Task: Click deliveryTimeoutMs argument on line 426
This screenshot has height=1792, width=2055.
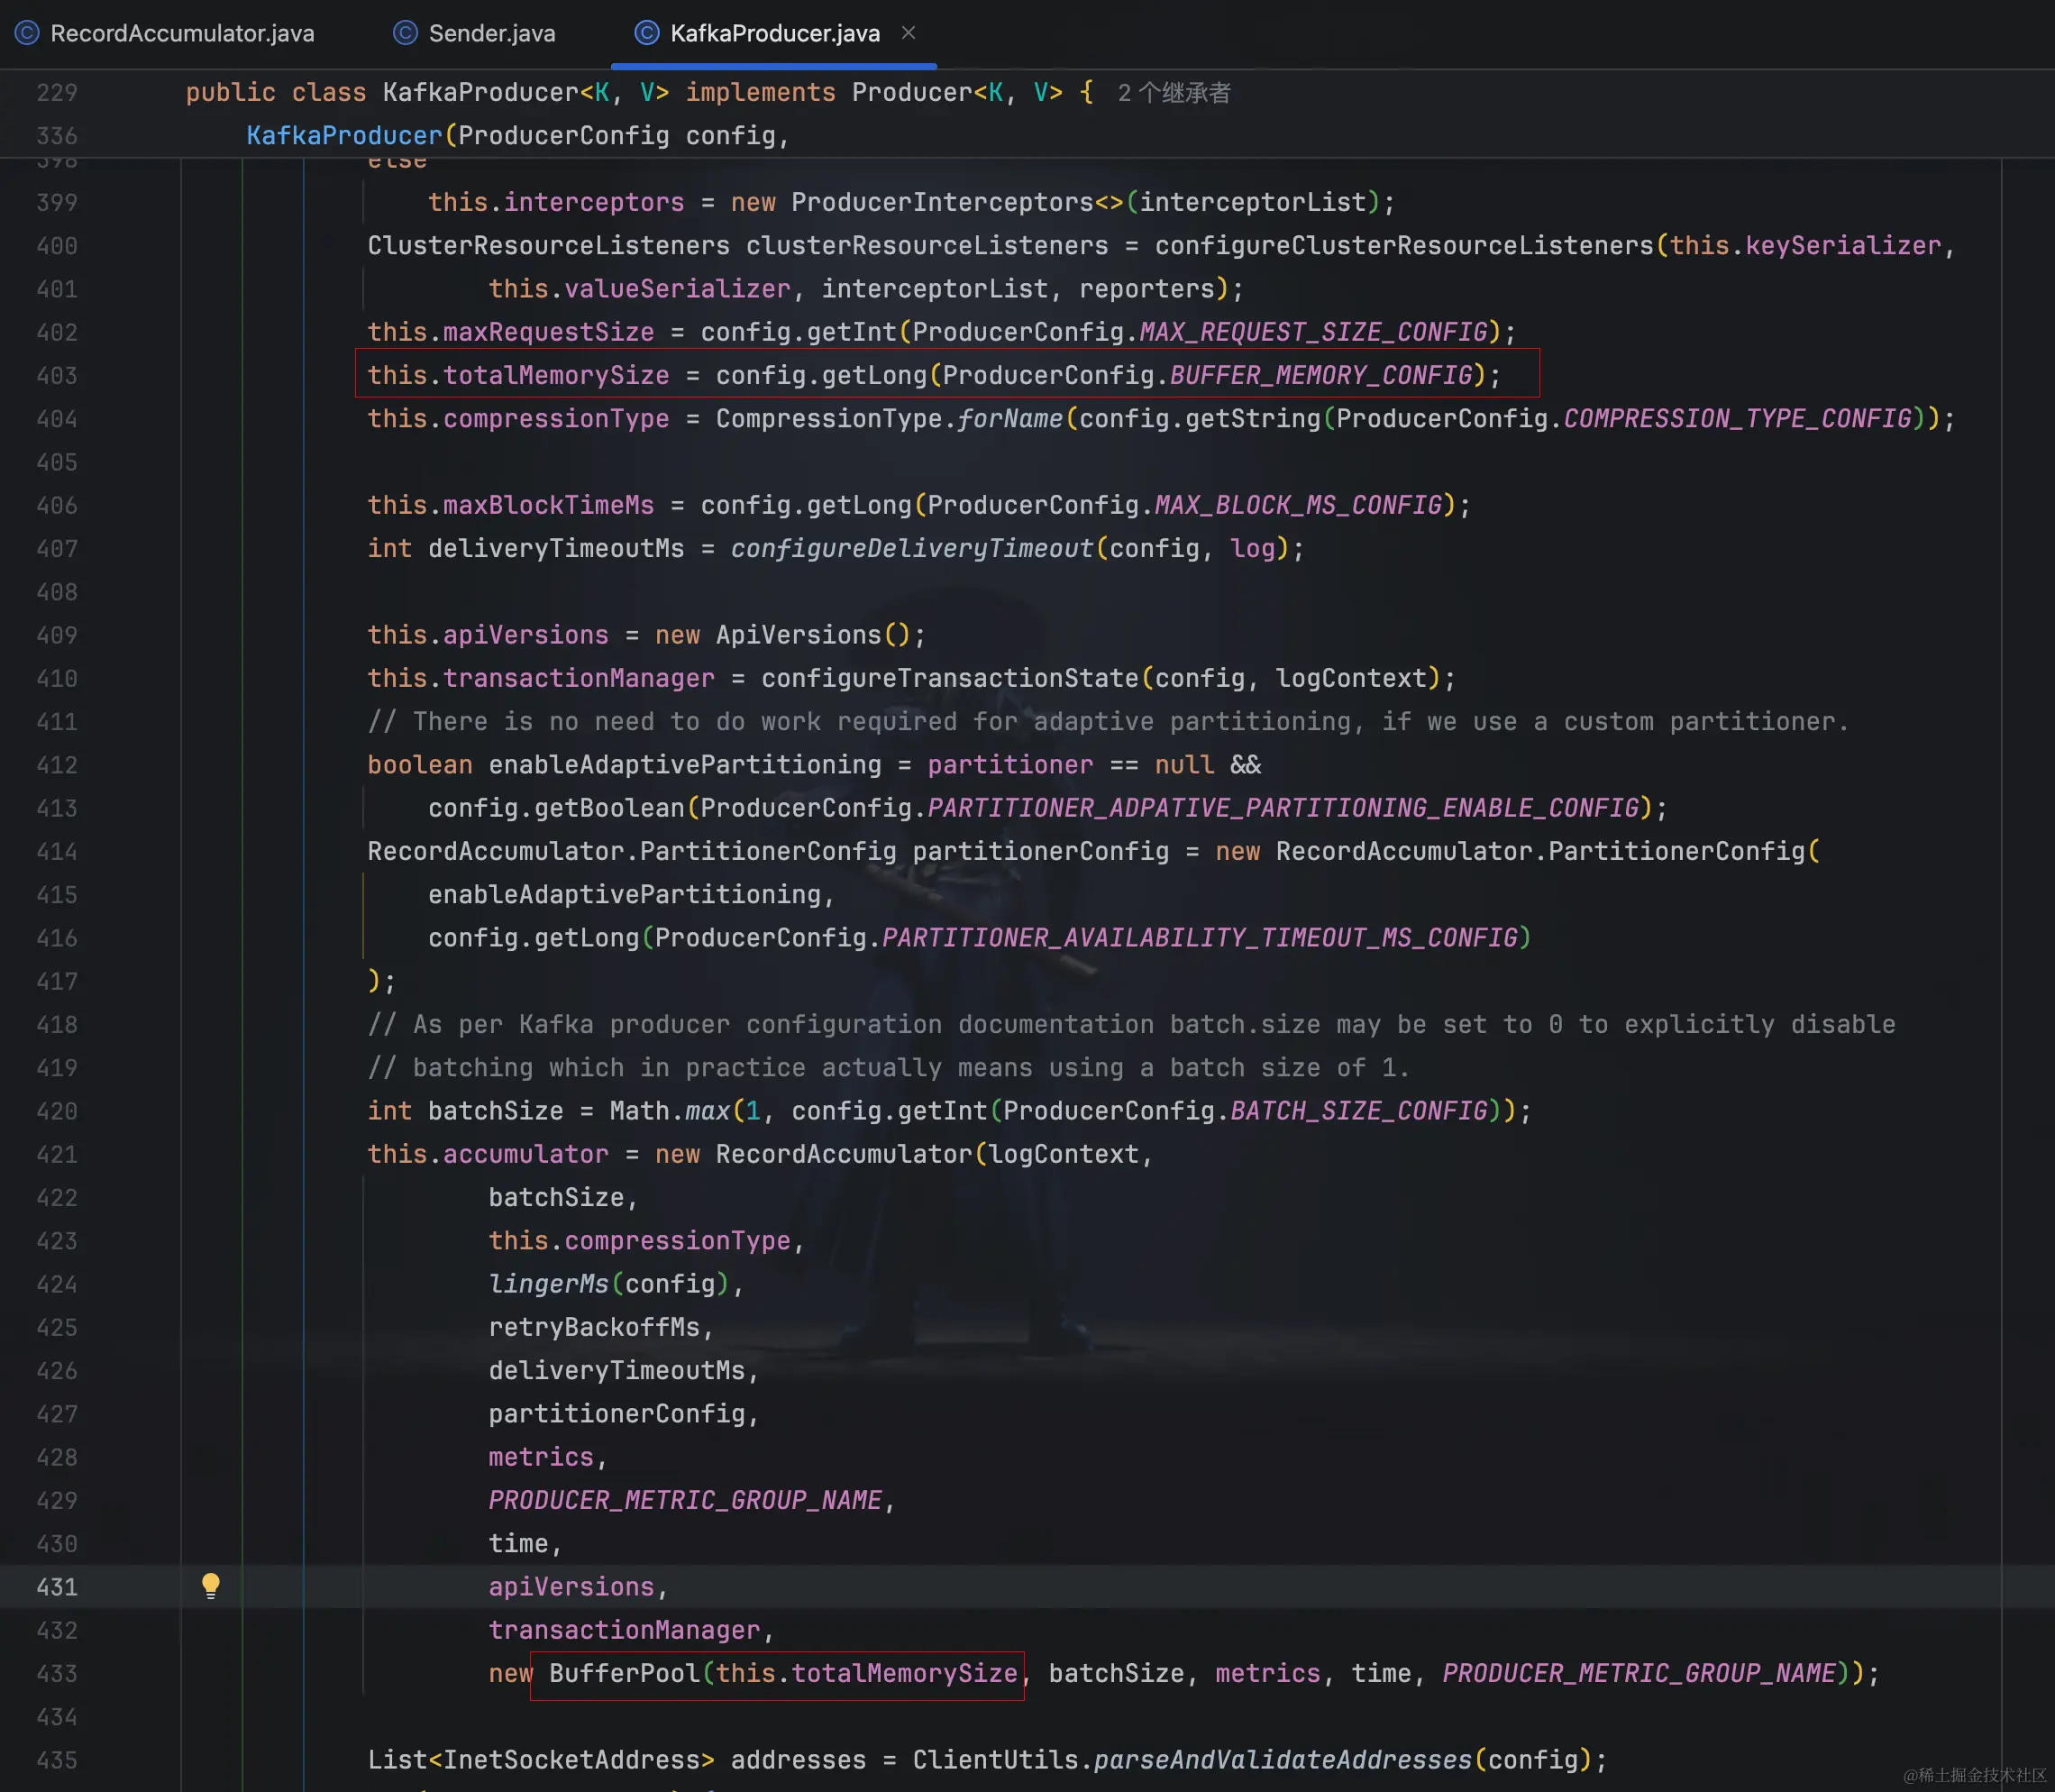Action: (617, 1371)
